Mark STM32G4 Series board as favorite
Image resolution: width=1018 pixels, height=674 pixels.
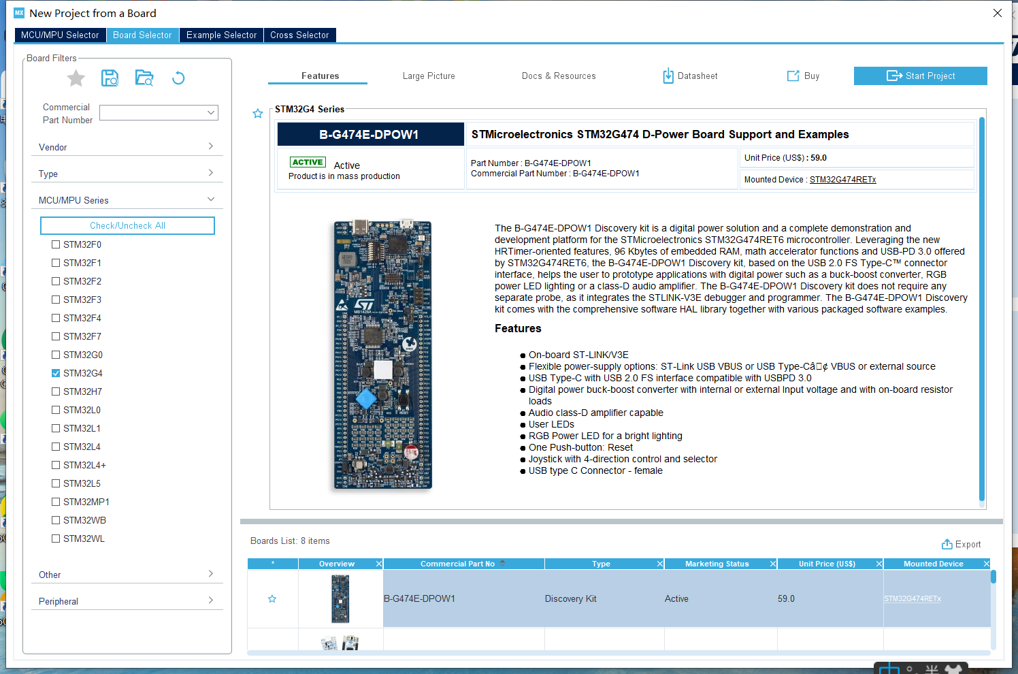tap(258, 114)
